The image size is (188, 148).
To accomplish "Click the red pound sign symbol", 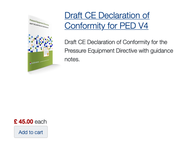I will point(15,121).
